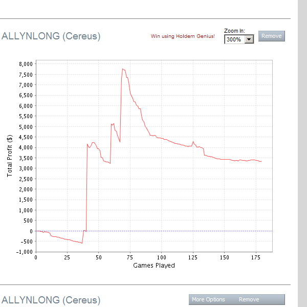
Task: Click the 175 label on the x-axis
Action: tap(256, 257)
